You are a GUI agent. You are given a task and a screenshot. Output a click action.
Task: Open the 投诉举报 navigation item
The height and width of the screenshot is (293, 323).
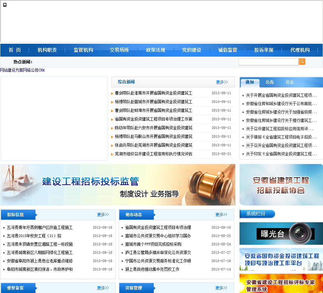264,50
